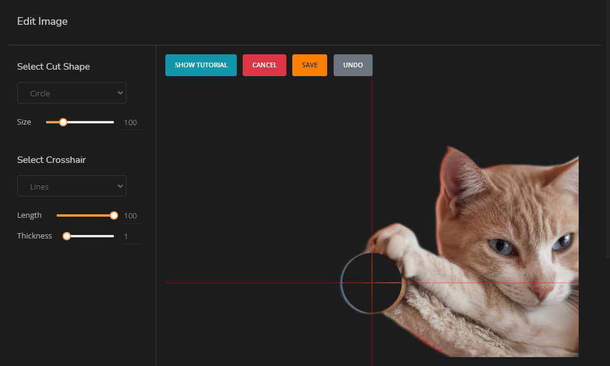Open the Cut Shape dropdown showing Circle

pos(71,93)
